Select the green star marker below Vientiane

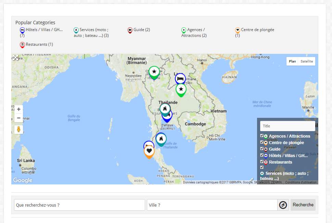(181, 90)
